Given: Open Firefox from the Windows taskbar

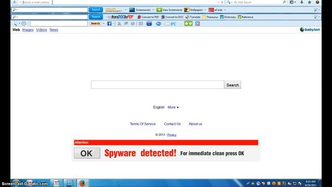Looking at the screenshot, I should (82, 183).
